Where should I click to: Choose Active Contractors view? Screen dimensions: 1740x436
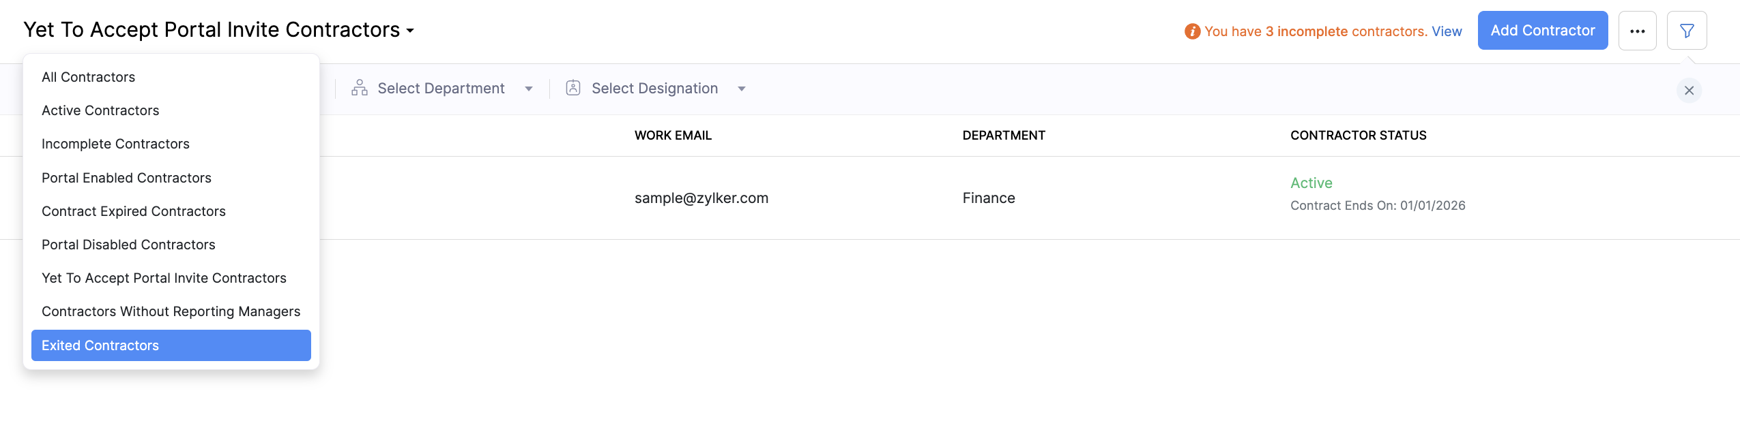point(100,110)
